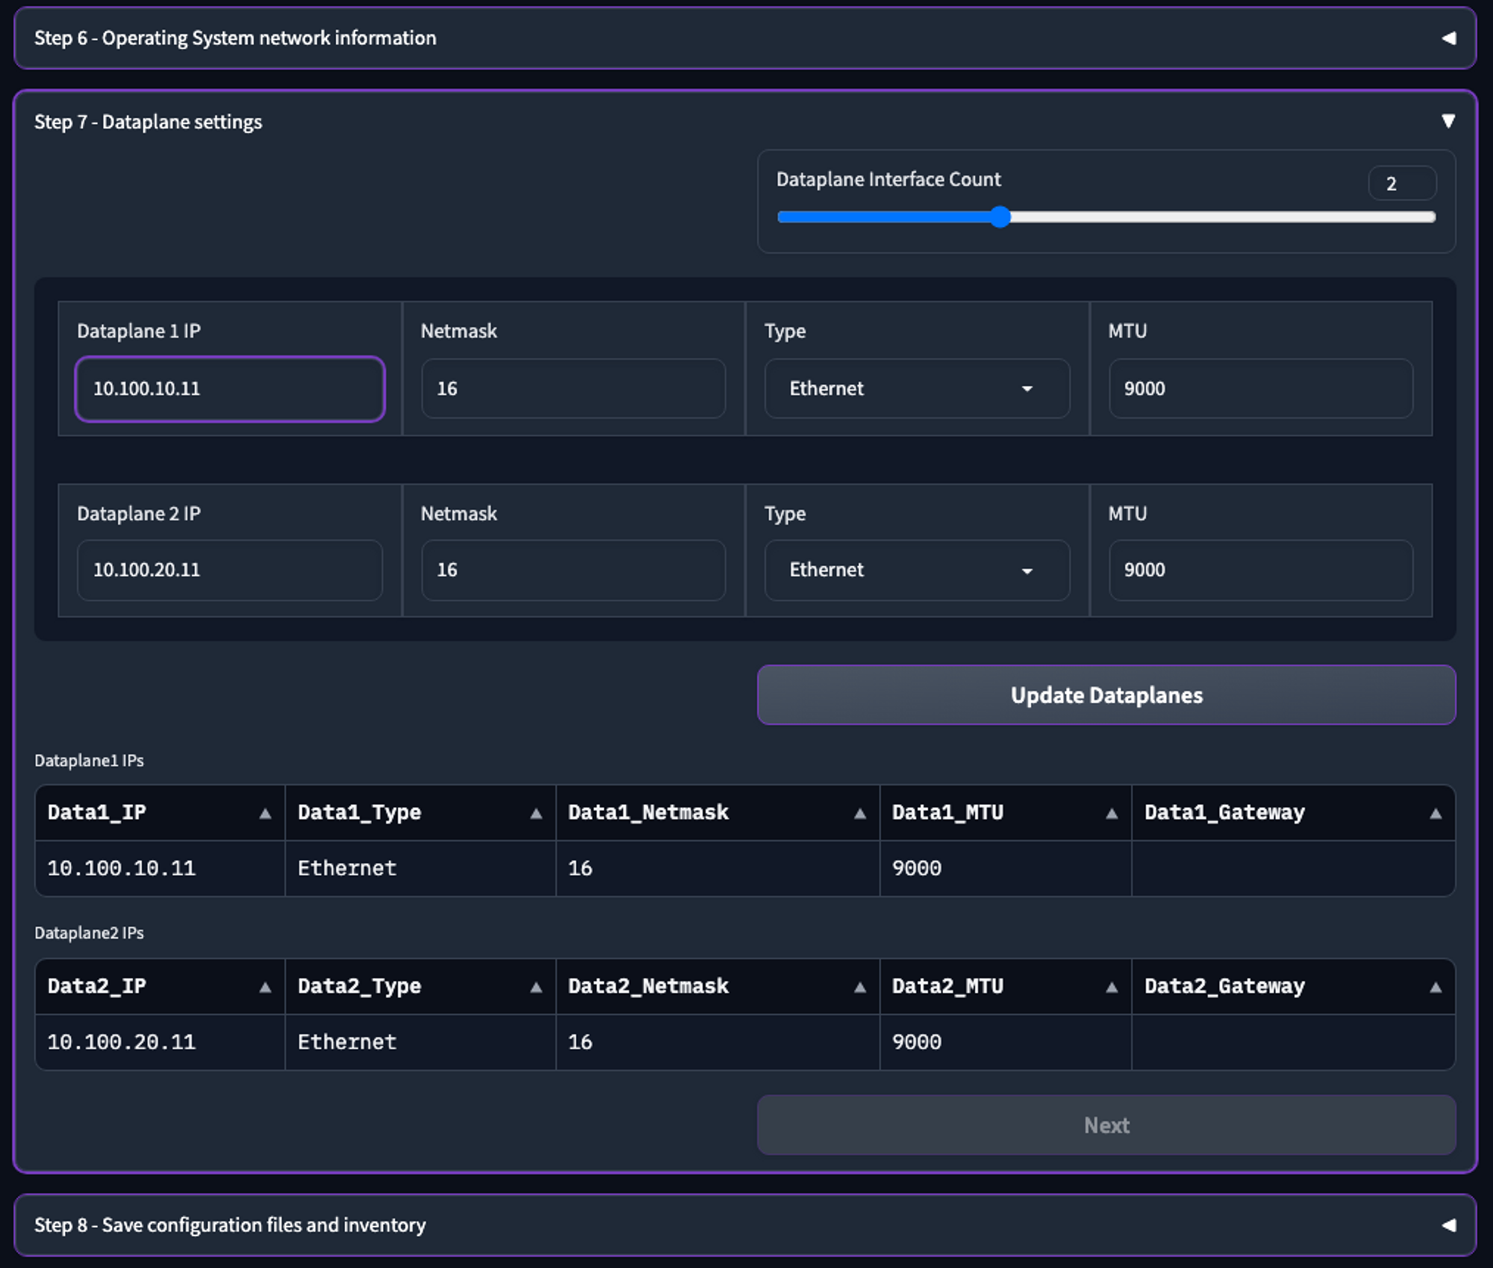Click Dataplane 2 Netmask input field
Image resolution: width=1493 pixels, height=1268 pixels.
[x=573, y=570]
